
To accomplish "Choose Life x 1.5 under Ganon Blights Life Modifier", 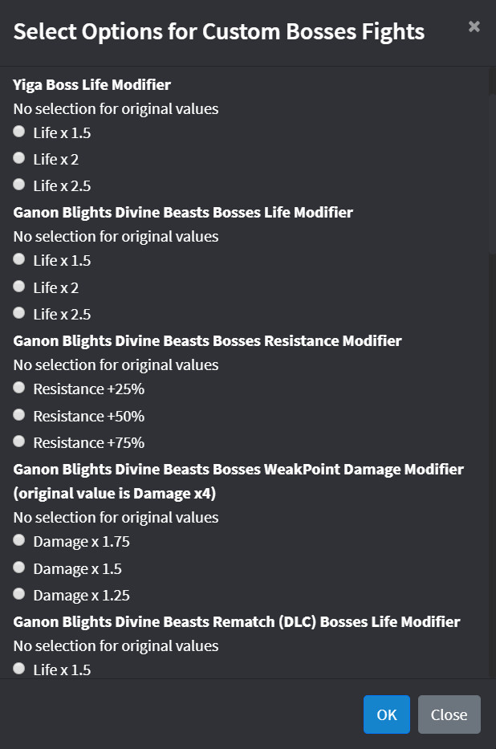I will 18,258.
